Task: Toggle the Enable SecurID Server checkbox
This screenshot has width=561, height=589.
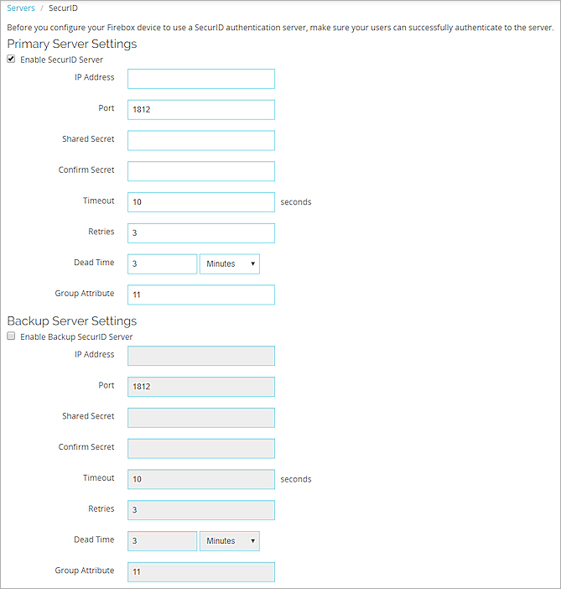Action: click(x=11, y=60)
